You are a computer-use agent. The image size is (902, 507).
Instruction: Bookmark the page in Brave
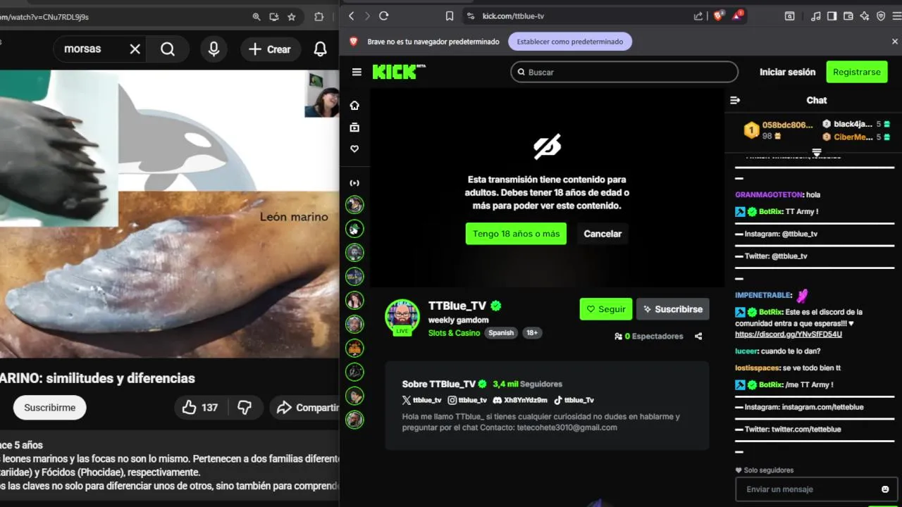click(450, 15)
